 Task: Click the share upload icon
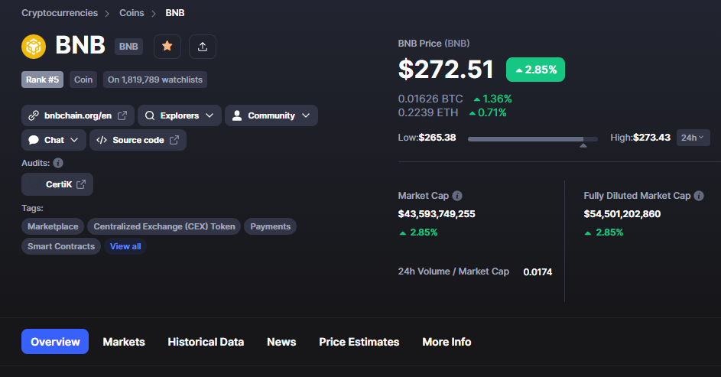pyautogui.click(x=203, y=47)
